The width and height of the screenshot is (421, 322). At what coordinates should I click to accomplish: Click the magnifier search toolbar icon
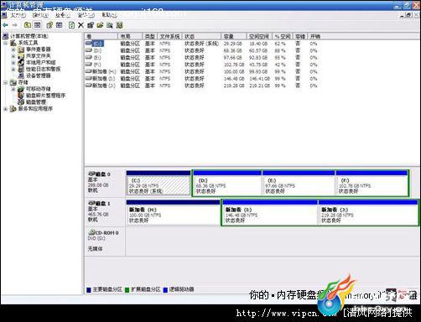110,25
